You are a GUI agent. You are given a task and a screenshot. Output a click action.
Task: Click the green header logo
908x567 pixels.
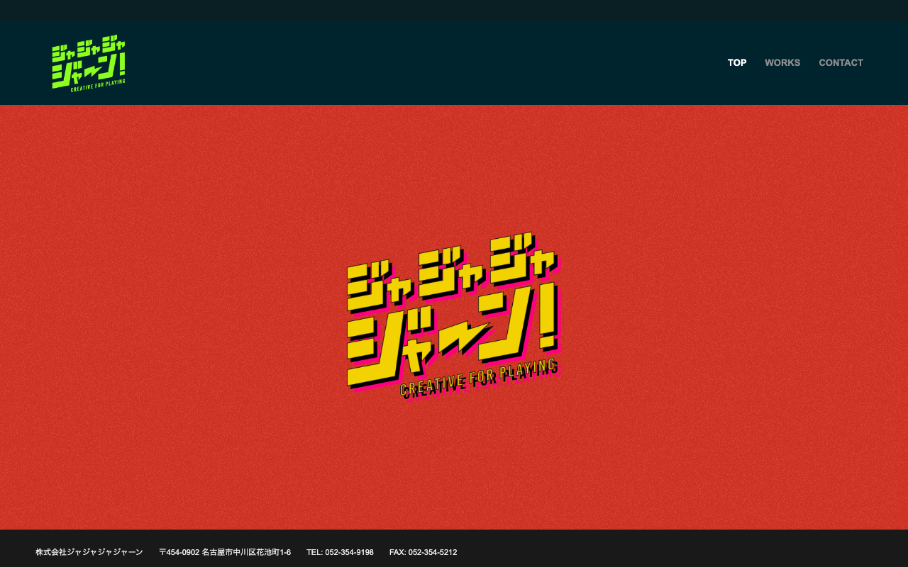(89, 65)
